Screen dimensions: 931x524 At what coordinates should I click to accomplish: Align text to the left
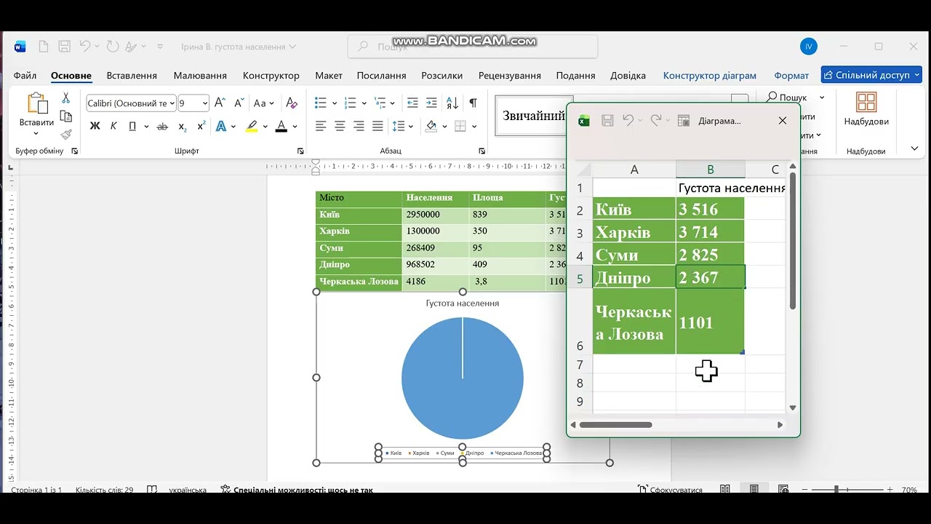coord(321,127)
